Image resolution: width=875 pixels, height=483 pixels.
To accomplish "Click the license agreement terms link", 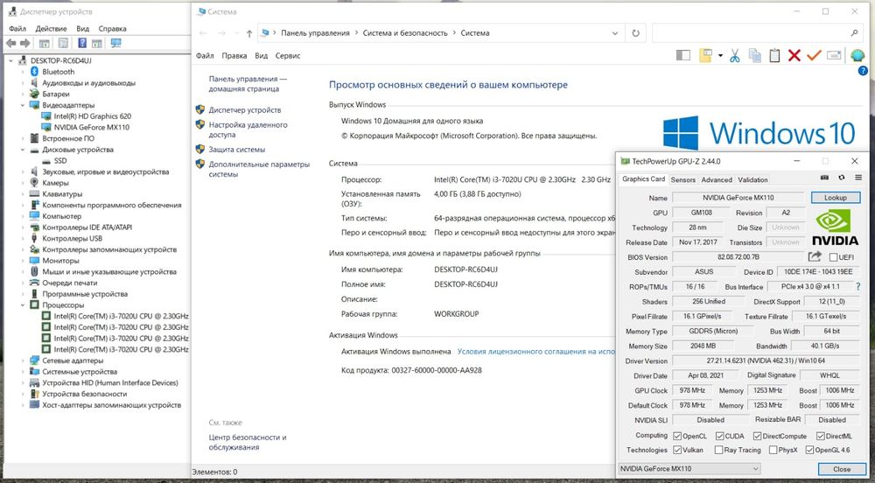I will (535, 352).
